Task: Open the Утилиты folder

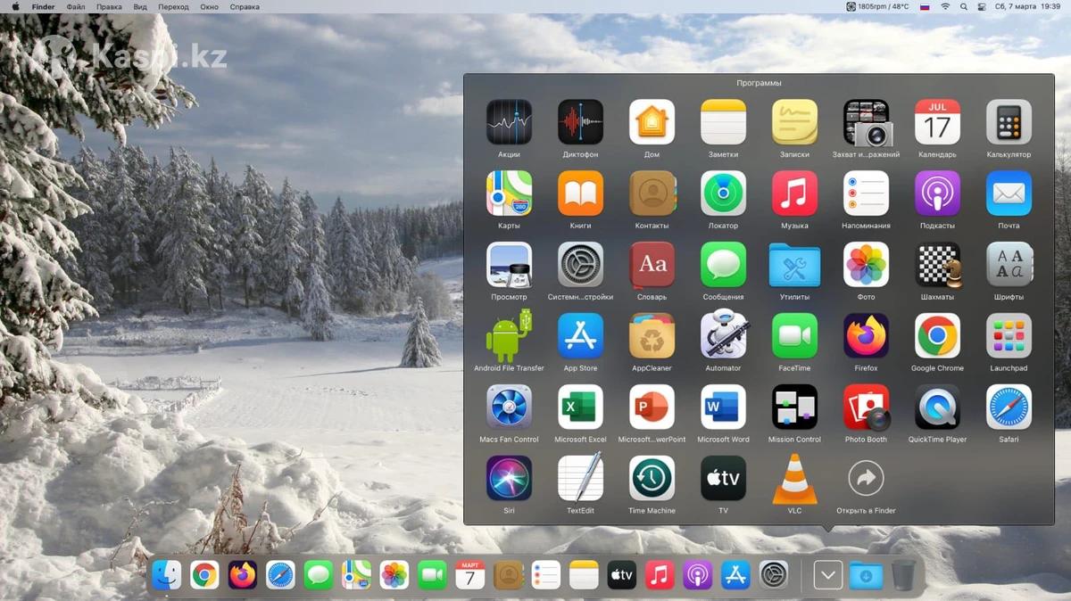Action: (x=794, y=266)
